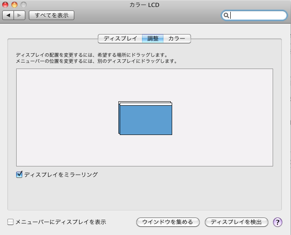This screenshot has height=235, width=291.
Task: Select the 調整 tab
Action: (153, 38)
